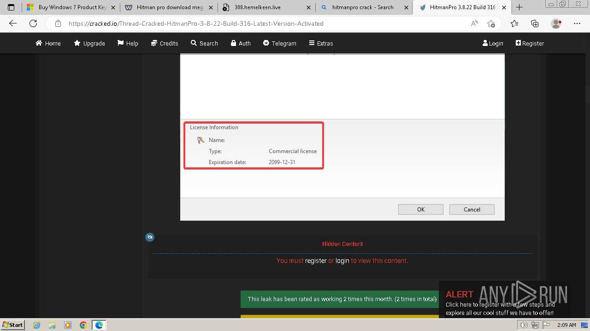Screen dimensions: 590x331
Task: Open the Credits page
Action: pyautogui.click(x=165, y=43)
